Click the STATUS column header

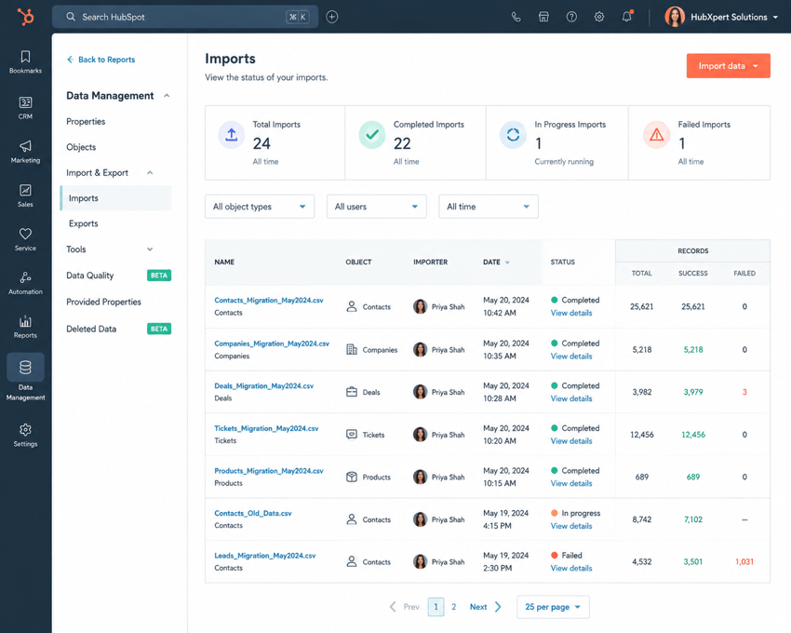tap(562, 262)
